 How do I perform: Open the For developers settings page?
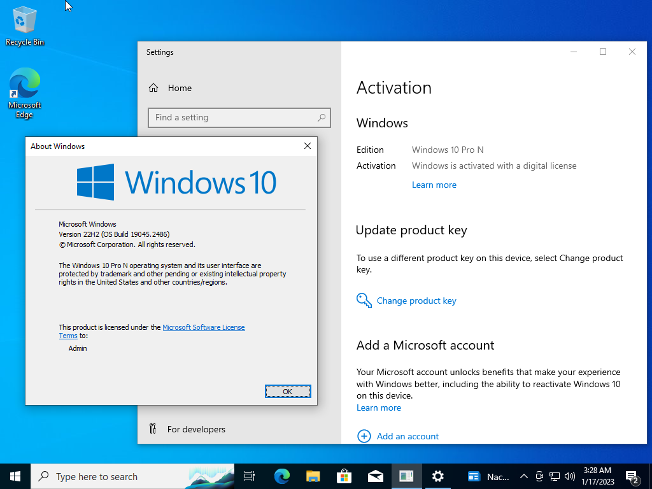tap(187, 429)
